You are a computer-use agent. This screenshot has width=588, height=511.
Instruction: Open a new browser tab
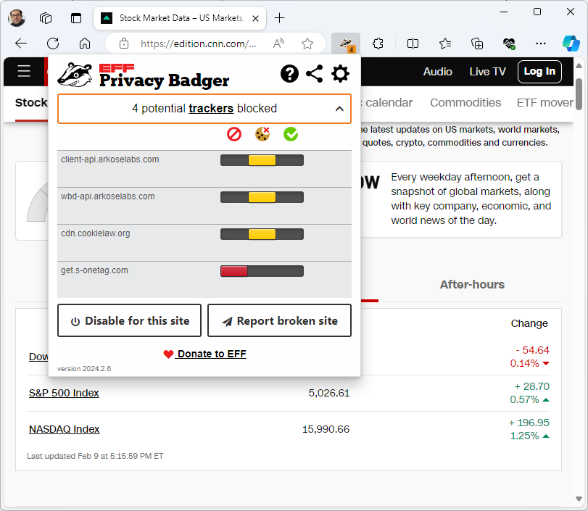tap(279, 18)
